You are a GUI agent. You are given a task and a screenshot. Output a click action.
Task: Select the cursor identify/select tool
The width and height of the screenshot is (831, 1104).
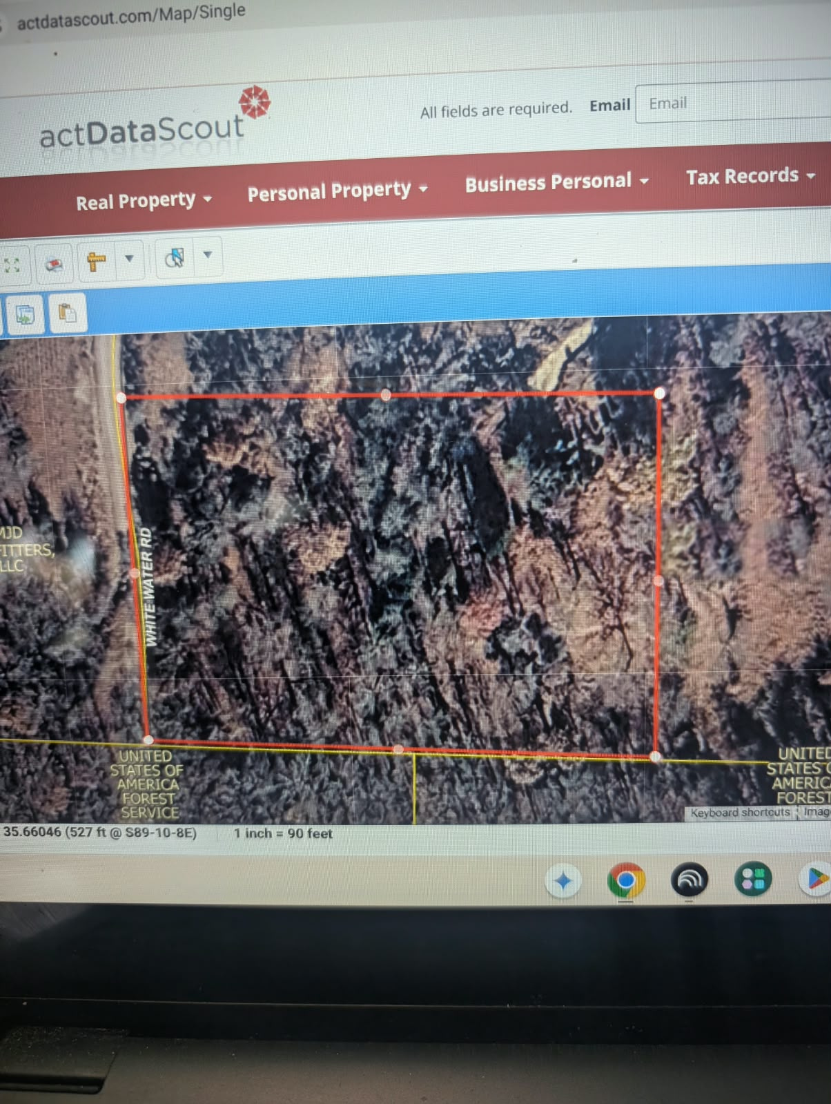pyautogui.click(x=174, y=258)
